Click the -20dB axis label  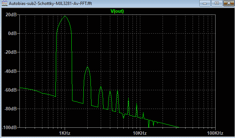[x=10, y=52]
